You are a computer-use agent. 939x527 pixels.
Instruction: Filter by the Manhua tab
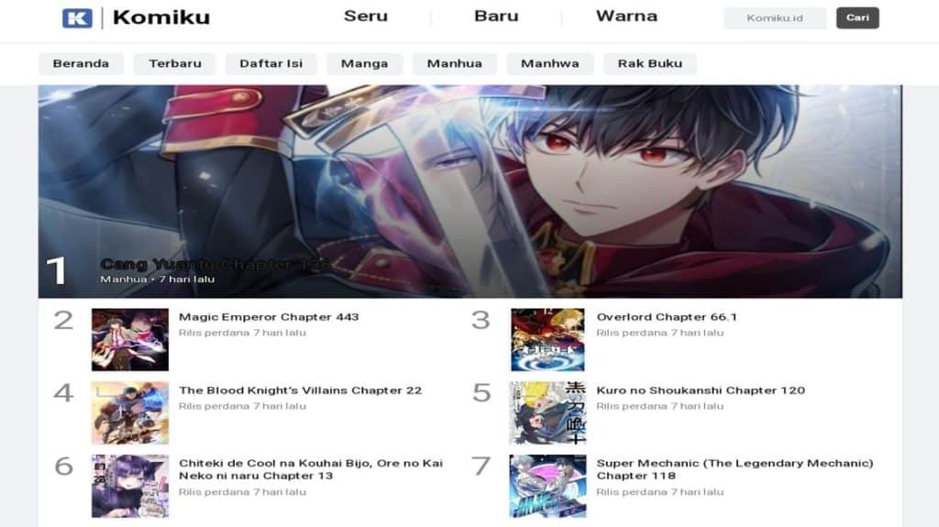[x=455, y=63]
